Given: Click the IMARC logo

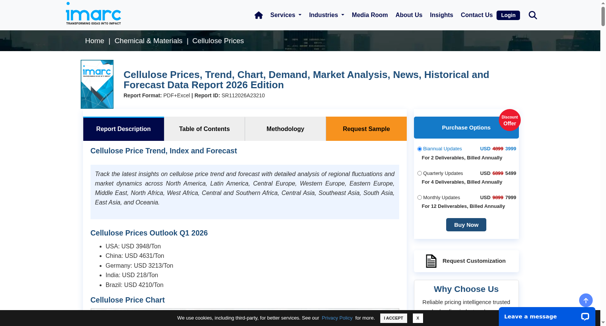Looking at the screenshot, I should tap(94, 14).
